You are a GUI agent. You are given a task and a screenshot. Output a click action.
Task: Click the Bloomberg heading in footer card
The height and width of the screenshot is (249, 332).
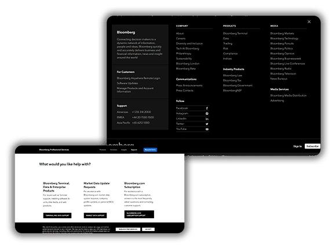pos(126,33)
